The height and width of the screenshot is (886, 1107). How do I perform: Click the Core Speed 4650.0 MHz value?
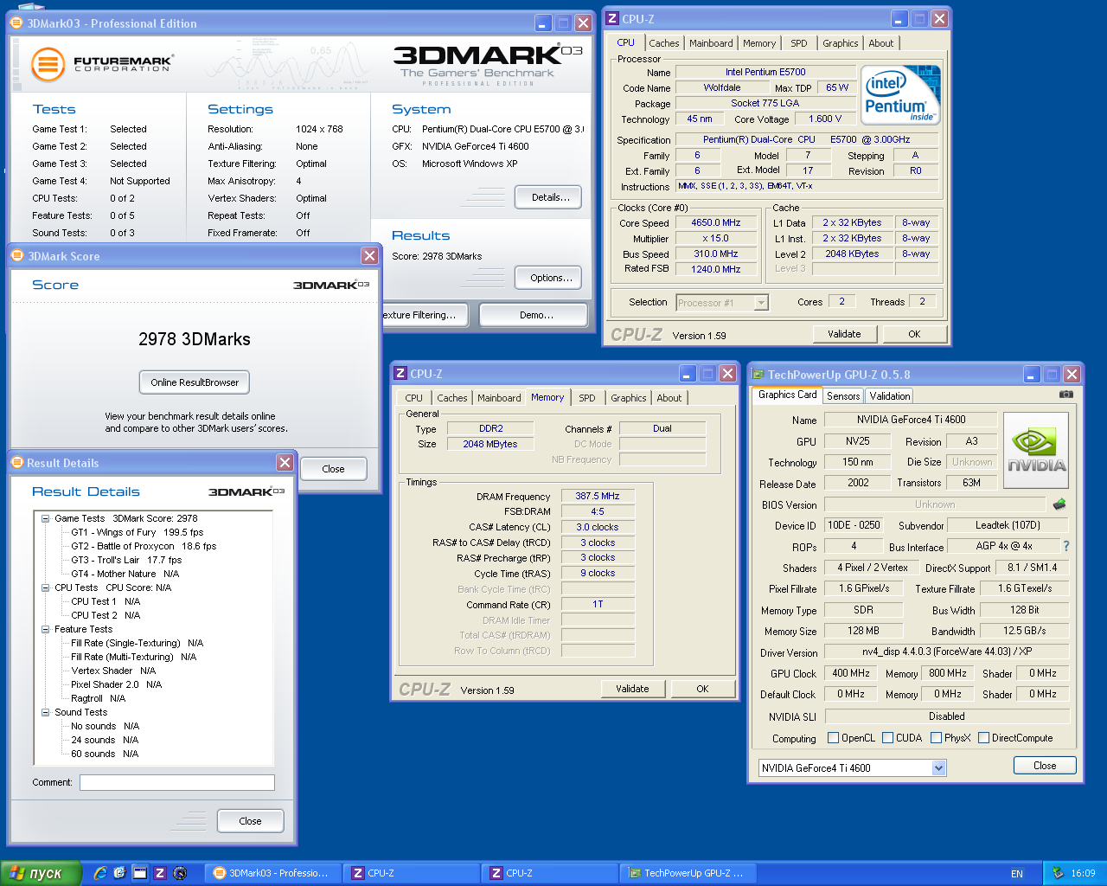click(x=716, y=222)
